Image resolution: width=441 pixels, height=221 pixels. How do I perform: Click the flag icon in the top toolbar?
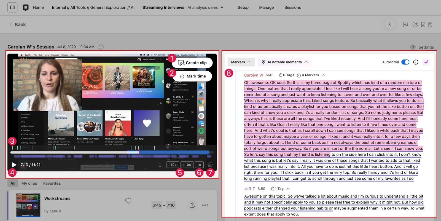pos(406,25)
